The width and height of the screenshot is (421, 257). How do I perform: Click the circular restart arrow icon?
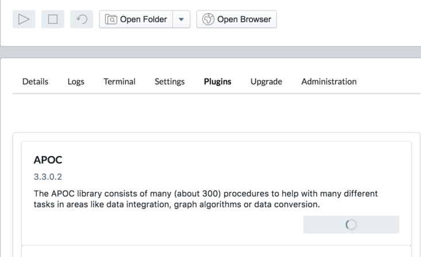pyautogui.click(x=82, y=19)
